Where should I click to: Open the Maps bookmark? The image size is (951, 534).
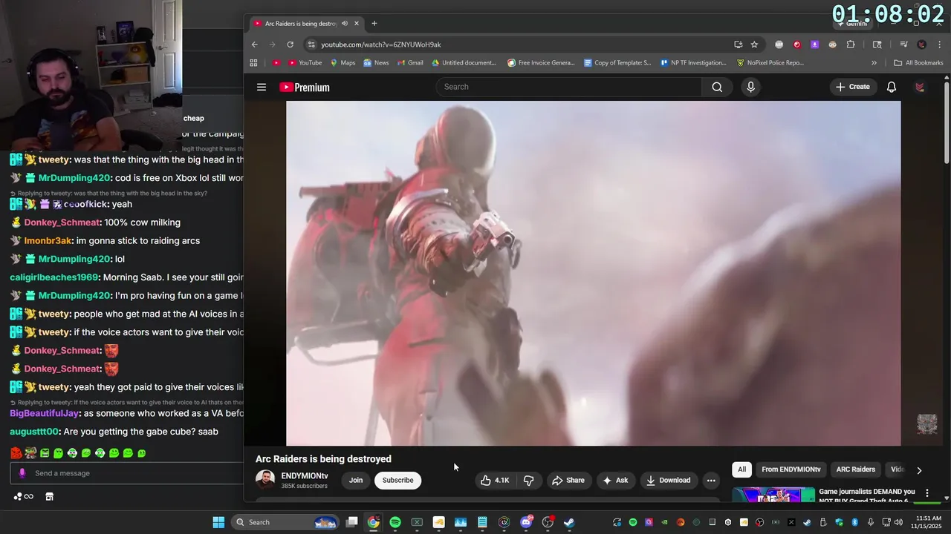(343, 63)
